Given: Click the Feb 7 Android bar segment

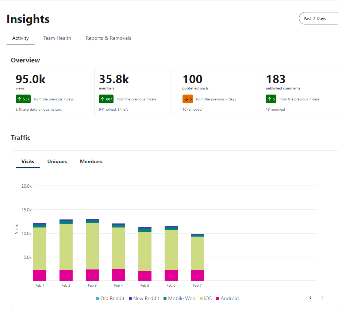Looking at the screenshot, I should click(x=197, y=276).
